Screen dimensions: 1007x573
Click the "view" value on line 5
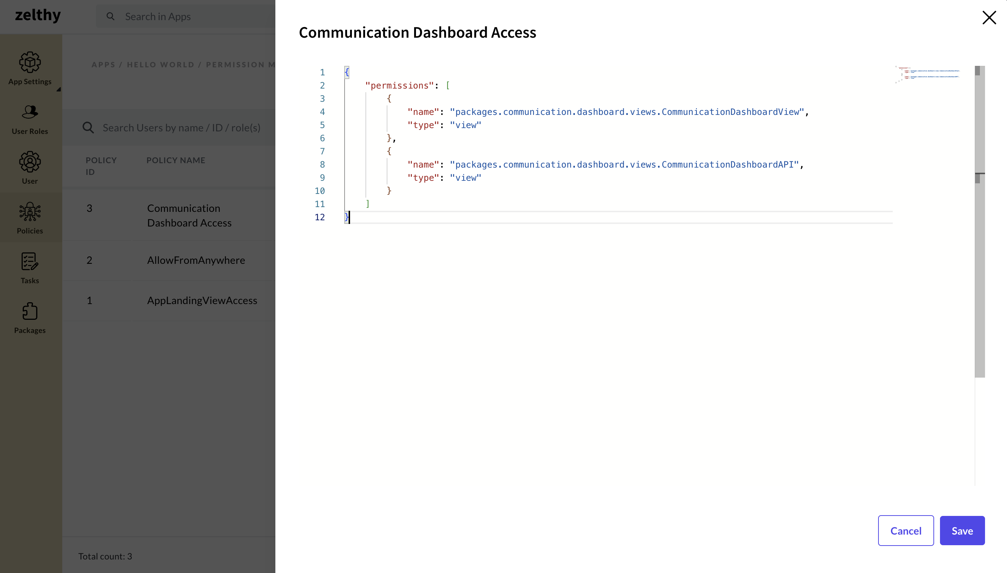[x=465, y=125]
